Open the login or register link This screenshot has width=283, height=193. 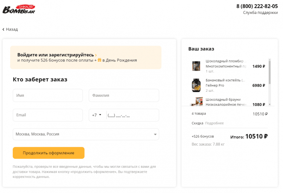tap(56, 55)
